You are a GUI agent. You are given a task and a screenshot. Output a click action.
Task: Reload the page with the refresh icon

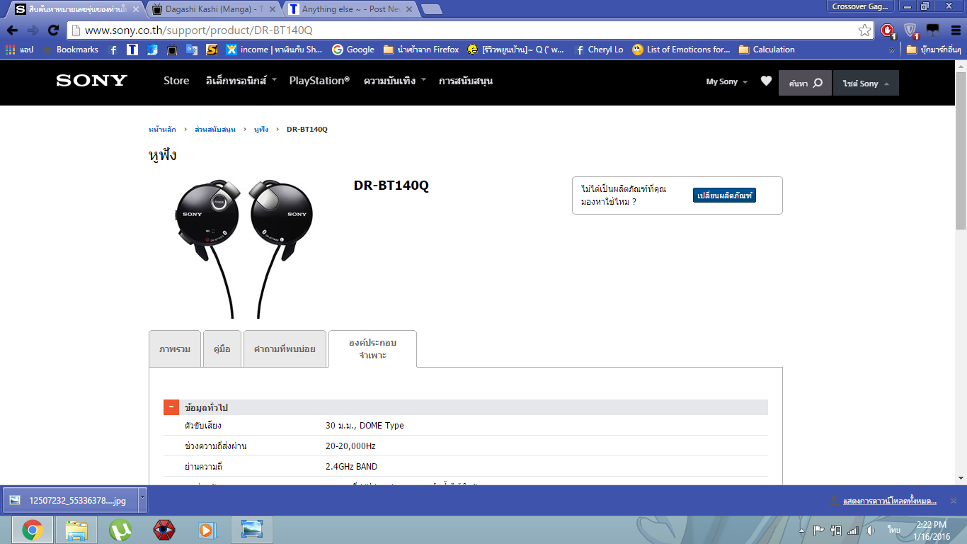(x=53, y=30)
